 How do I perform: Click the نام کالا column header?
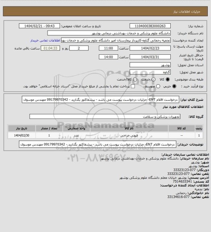click(x=129, y=128)
